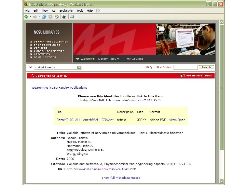Open the Library Account link

coord(109,59)
